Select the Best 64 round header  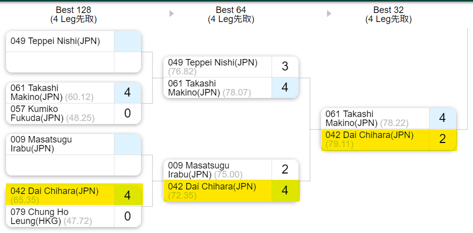(x=231, y=14)
